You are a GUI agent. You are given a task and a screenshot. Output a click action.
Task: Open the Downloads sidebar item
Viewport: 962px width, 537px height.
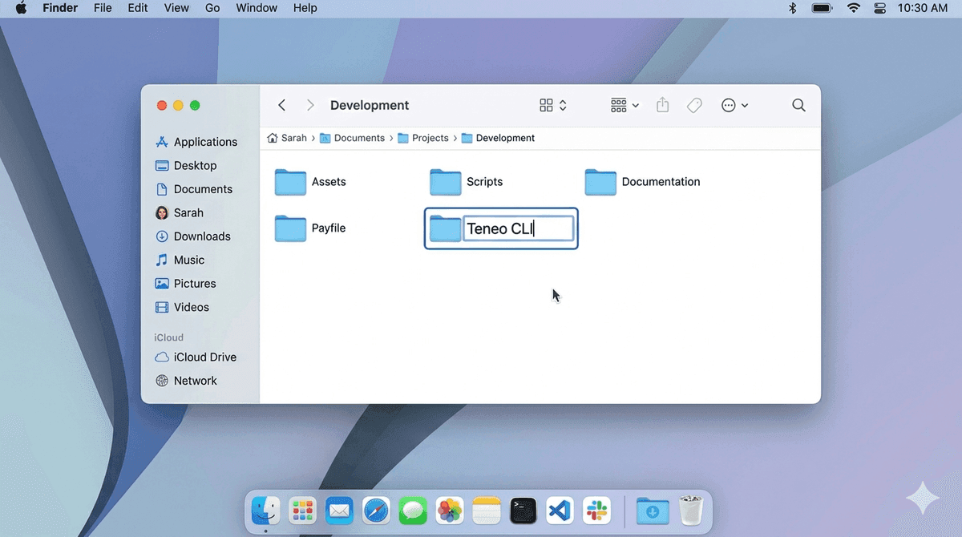point(201,236)
